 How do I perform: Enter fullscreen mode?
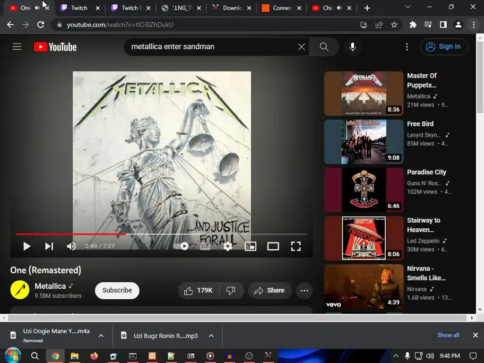point(296,246)
